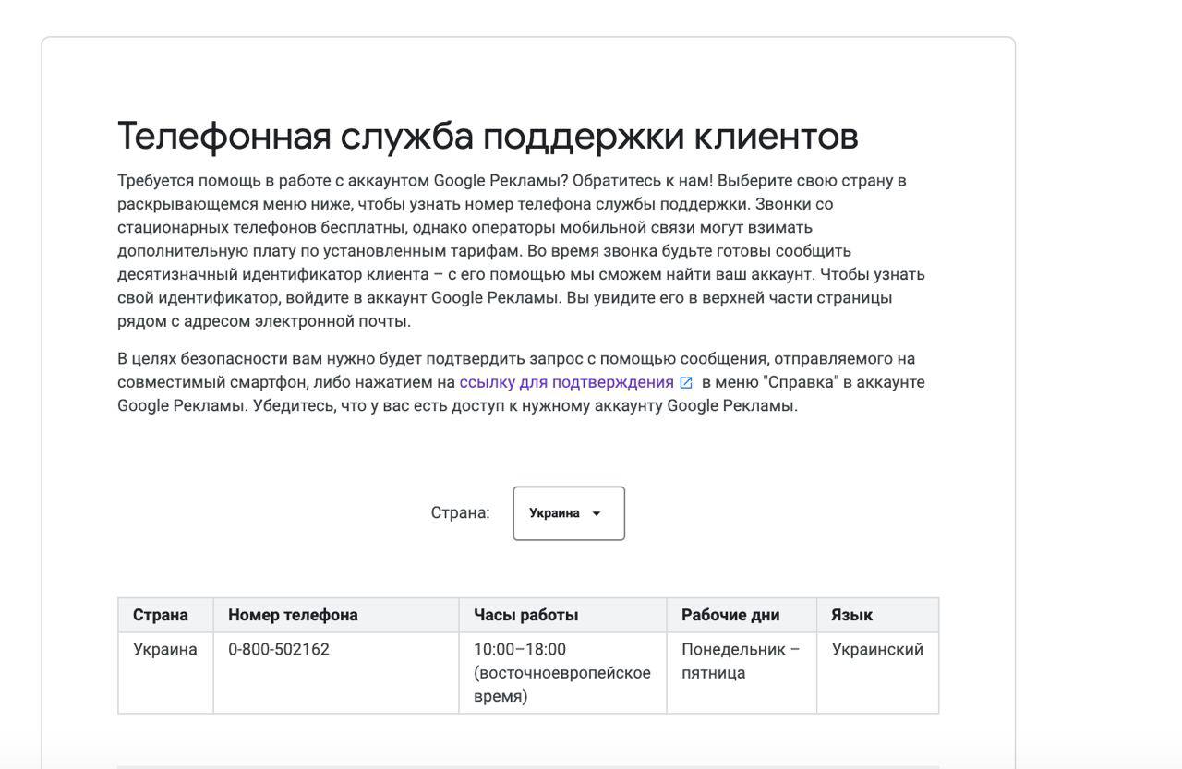
Task: Click the Язык column header
Action: [851, 615]
